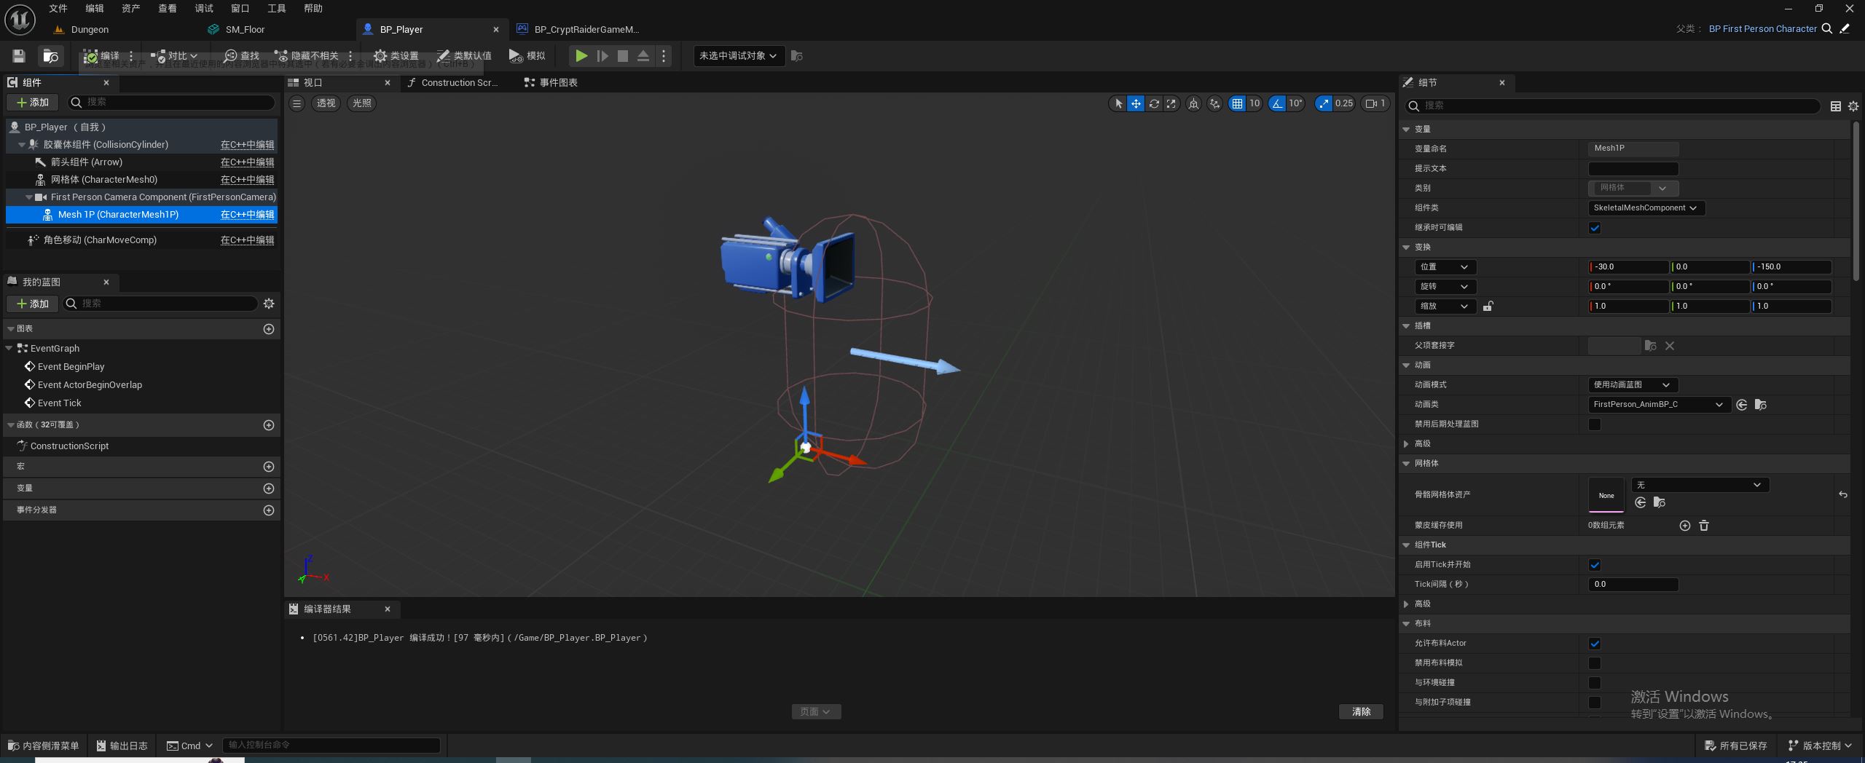Viewport: 1865px width, 763px height.
Task: Browse to asset in the content browser icon
Action: click(x=51, y=56)
